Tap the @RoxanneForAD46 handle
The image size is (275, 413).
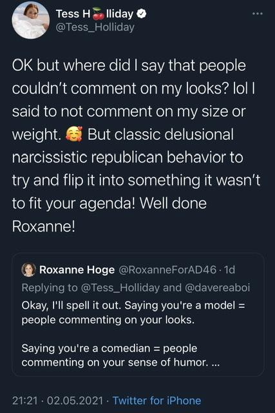point(167,270)
